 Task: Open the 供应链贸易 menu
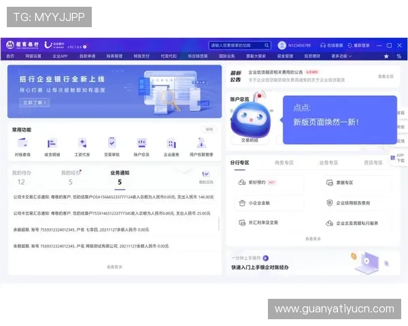pyautogui.click(x=198, y=56)
